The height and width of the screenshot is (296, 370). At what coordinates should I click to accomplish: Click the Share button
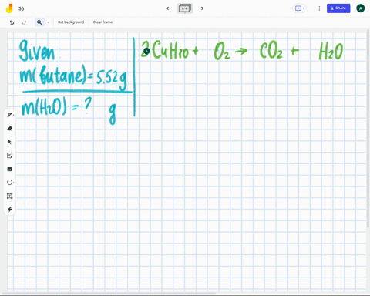coord(338,8)
